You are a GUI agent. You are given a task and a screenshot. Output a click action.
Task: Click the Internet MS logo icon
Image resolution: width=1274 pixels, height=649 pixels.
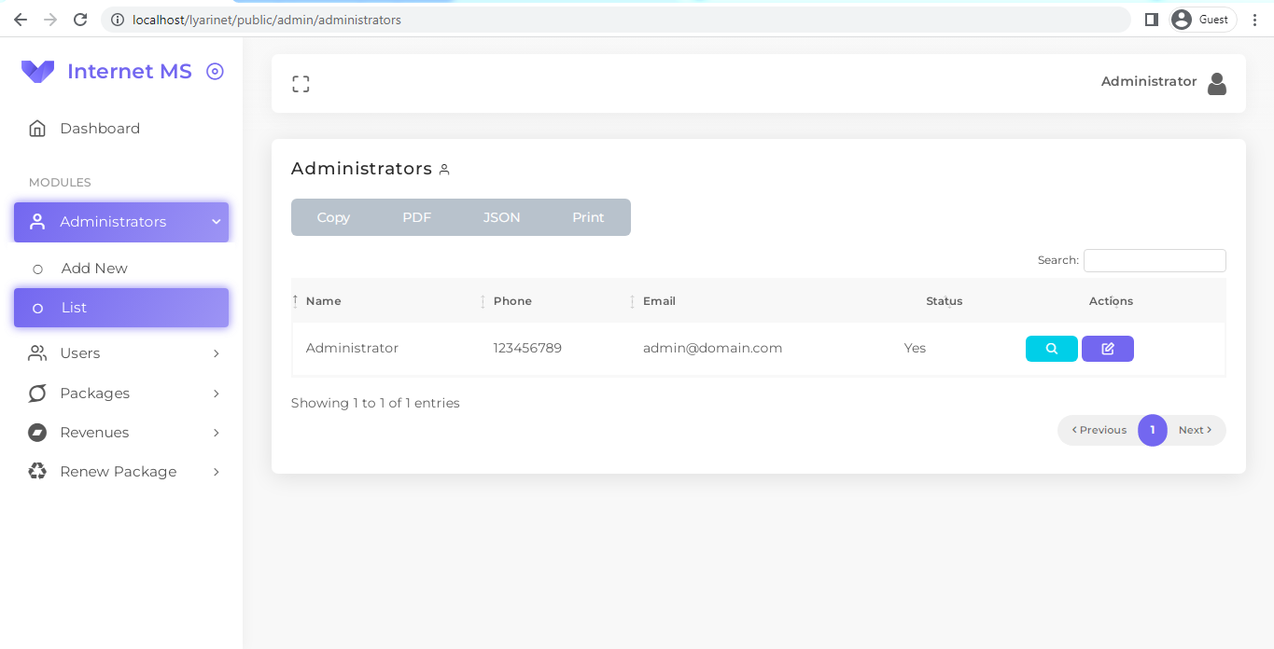pos(37,71)
